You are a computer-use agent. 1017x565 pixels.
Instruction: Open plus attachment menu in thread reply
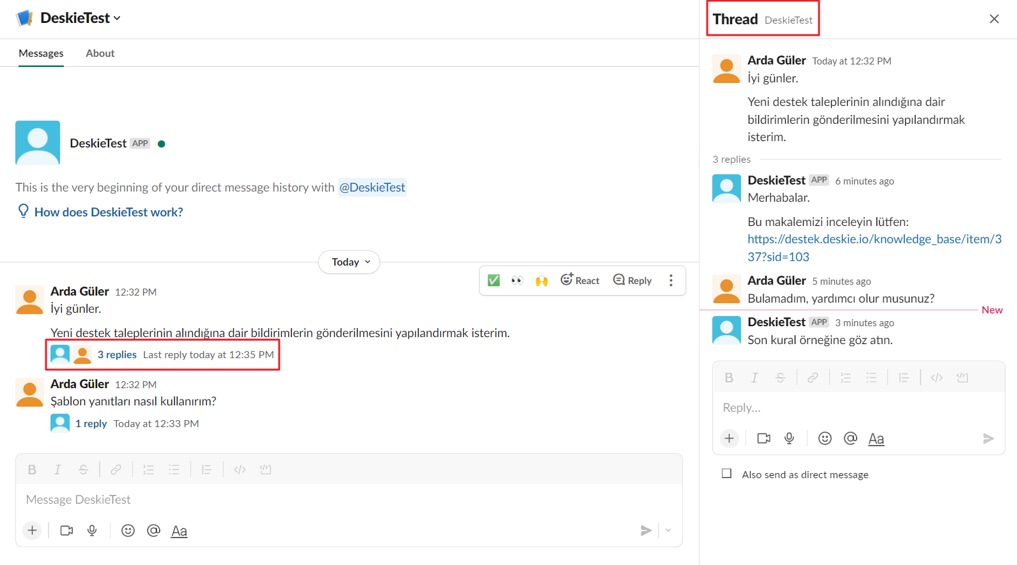pyautogui.click(x=730, y=439)
